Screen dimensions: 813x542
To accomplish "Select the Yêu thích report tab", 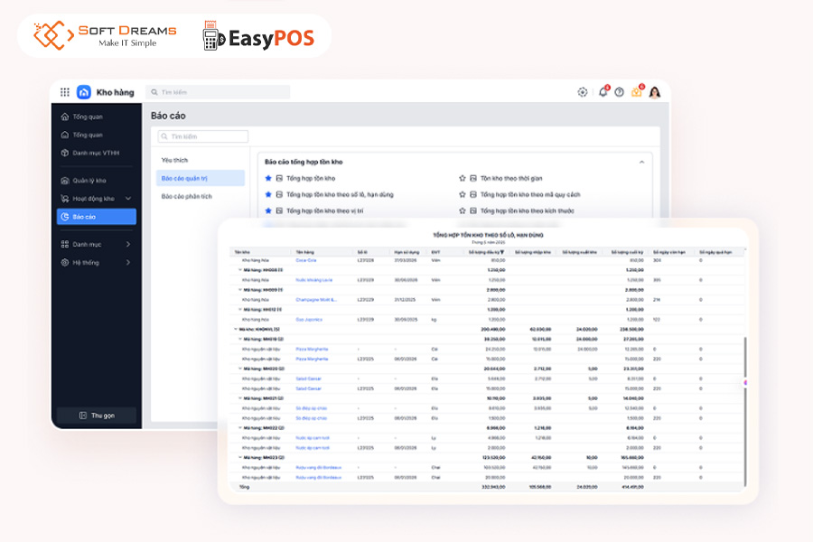I will click(x=174, y=160).
